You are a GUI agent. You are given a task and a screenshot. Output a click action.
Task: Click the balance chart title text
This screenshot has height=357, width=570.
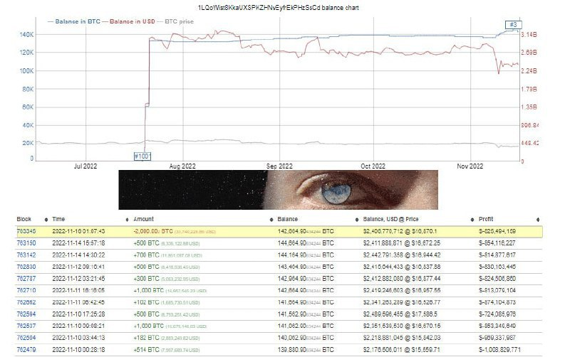coord(284,6)
